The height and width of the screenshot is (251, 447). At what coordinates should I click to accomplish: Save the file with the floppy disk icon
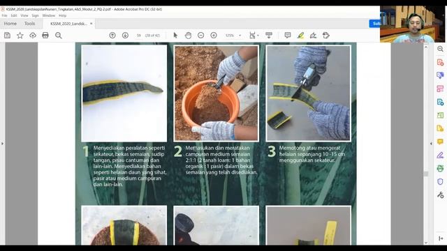pyautogui.click(x=8, y=36)
